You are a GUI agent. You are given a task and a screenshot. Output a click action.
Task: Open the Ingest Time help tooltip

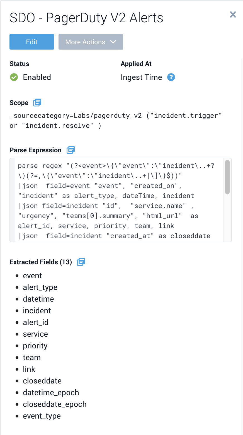171,77
